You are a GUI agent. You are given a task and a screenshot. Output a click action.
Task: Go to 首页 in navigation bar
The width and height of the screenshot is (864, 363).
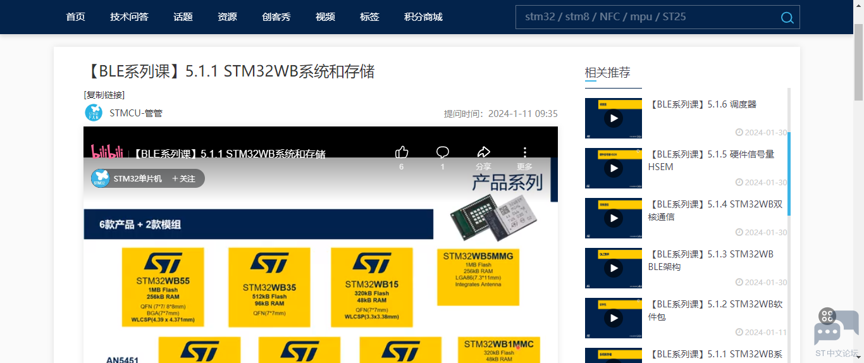click(x=75, y=17)
